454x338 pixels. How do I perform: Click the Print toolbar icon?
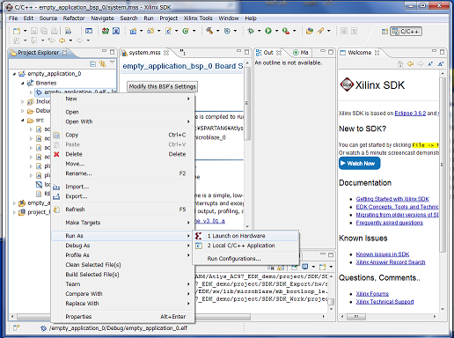point(55,31)
